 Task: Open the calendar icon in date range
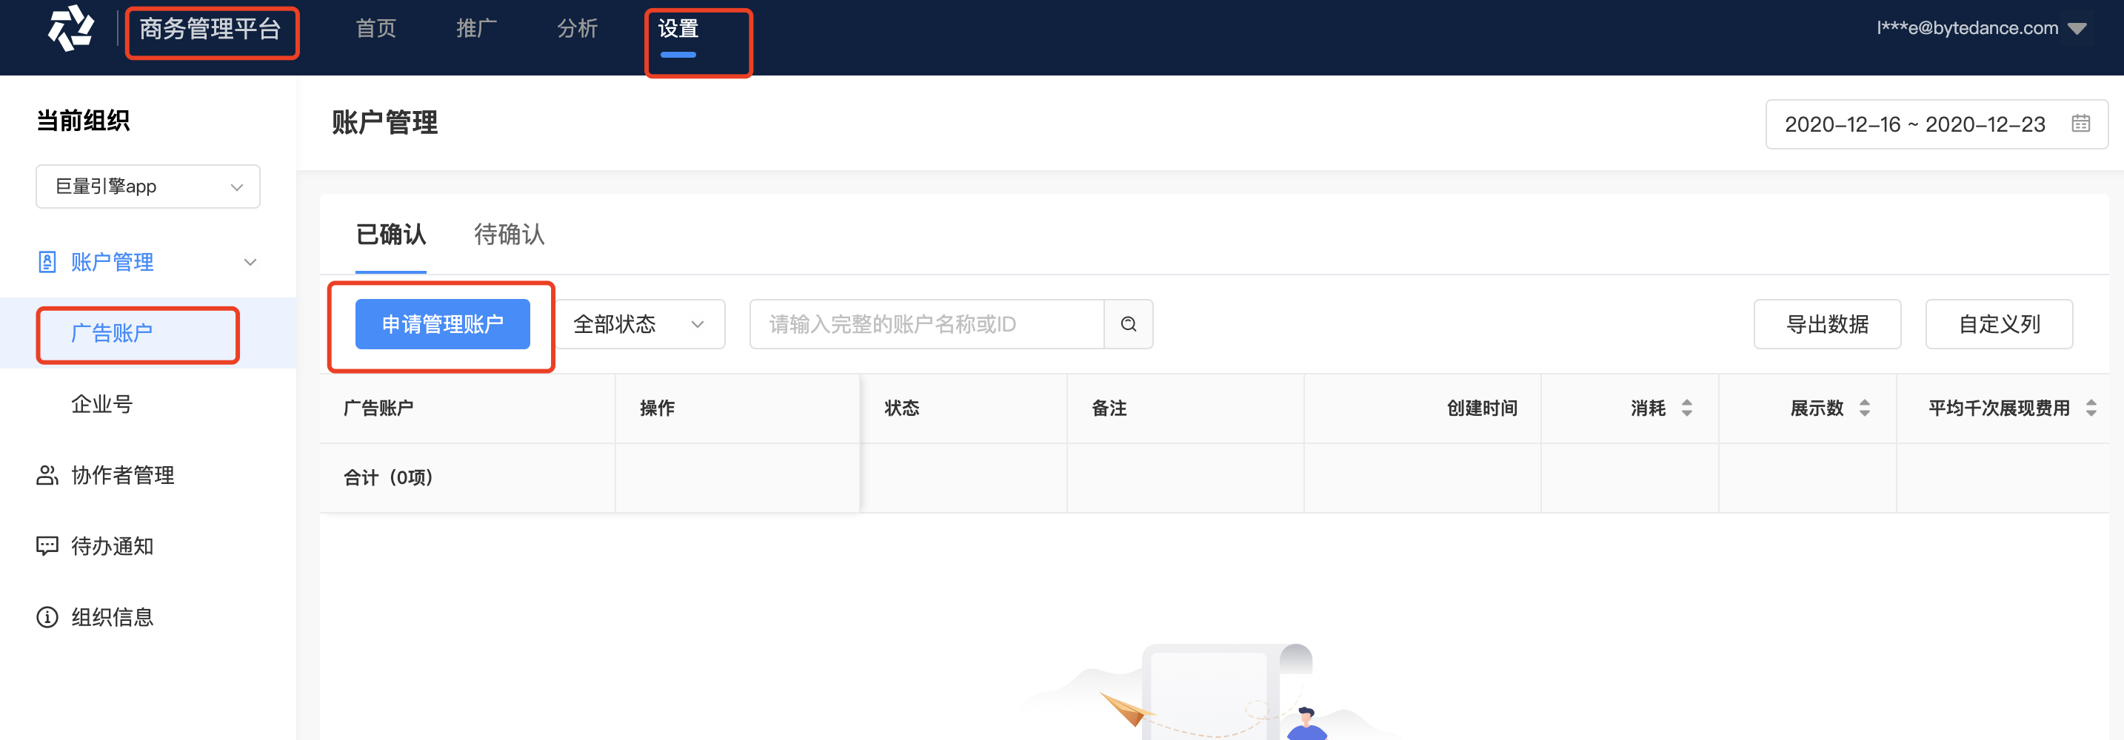pos(2080,124)
